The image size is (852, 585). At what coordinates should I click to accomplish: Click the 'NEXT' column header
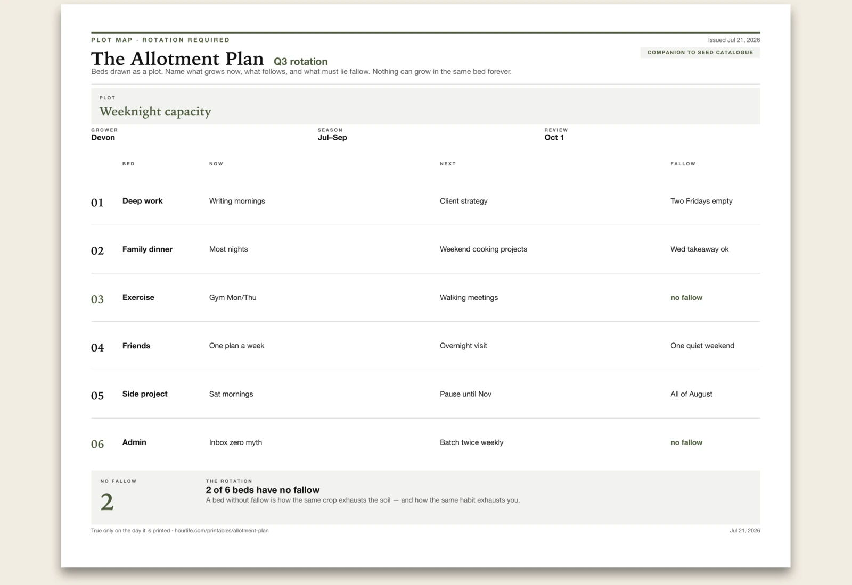click(448, 164)
